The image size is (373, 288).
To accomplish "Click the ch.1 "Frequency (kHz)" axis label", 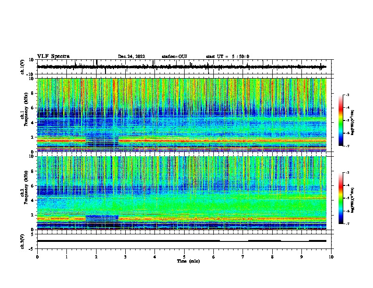I will (x=26, y=109).
